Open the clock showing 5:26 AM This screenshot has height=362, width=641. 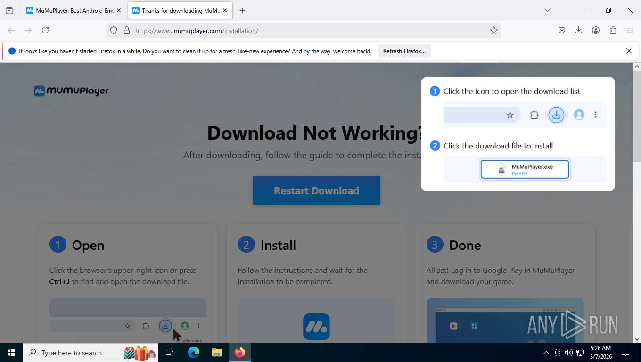pos(600,353)
